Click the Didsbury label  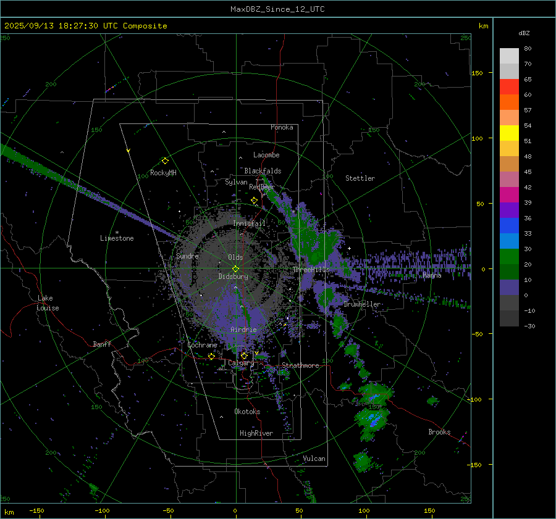(233, 276)
